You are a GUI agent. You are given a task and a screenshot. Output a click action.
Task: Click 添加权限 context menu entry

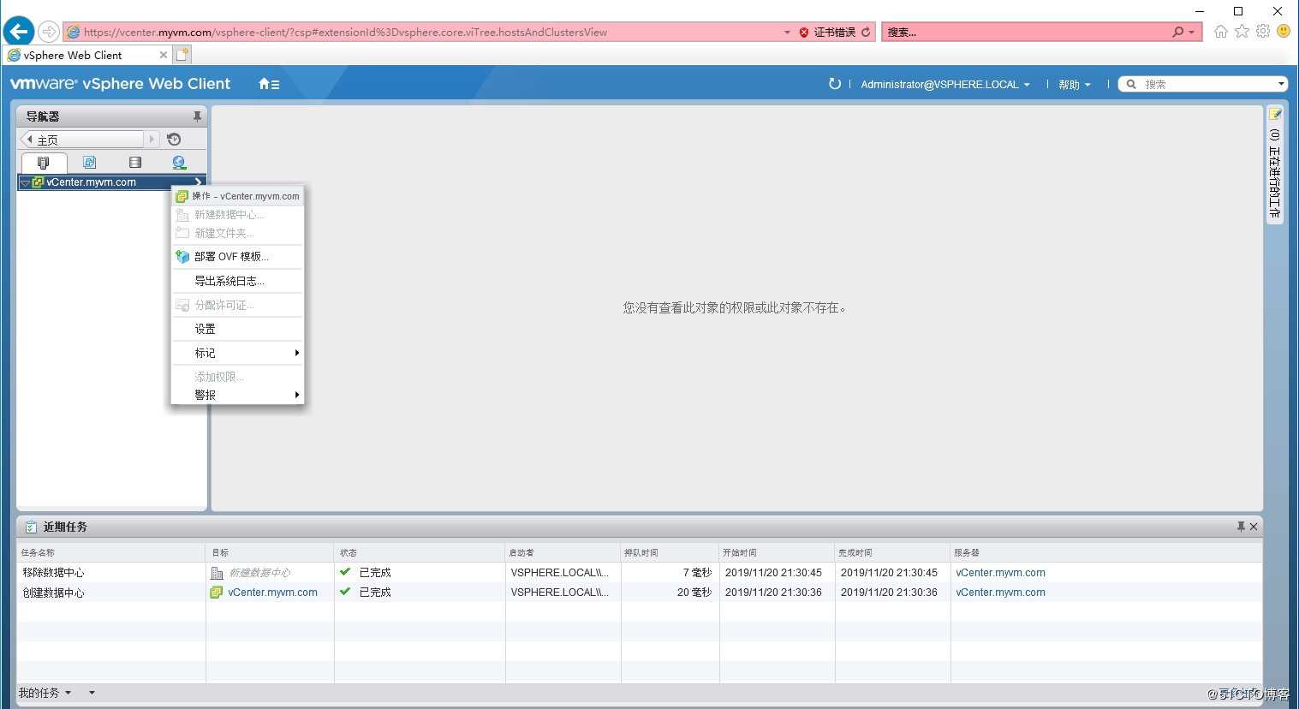click(238, 377)
